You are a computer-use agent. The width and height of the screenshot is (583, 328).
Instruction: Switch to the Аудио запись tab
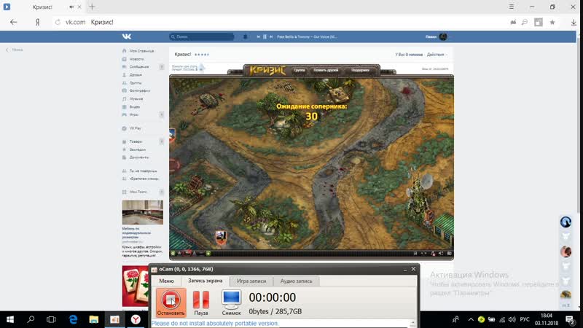296,281
